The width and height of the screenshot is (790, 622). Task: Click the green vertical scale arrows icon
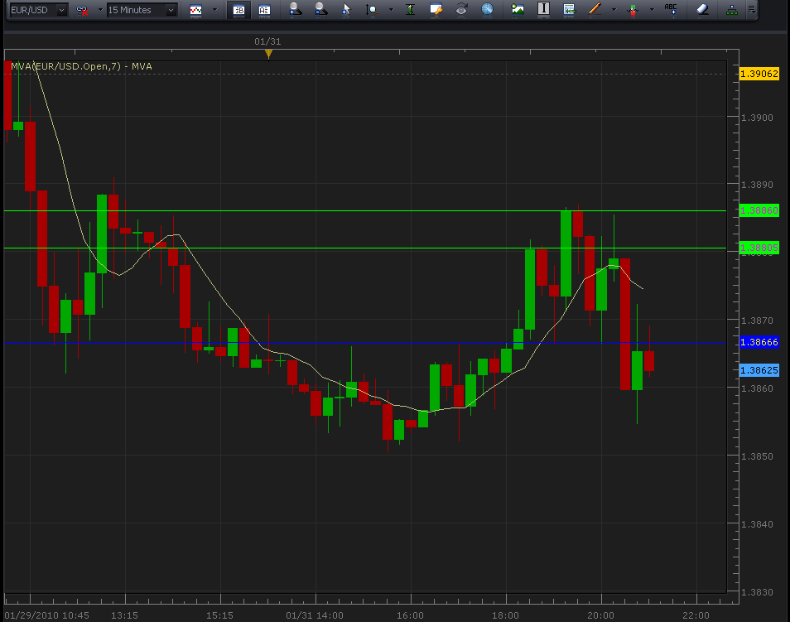click(x=410, y=9)
